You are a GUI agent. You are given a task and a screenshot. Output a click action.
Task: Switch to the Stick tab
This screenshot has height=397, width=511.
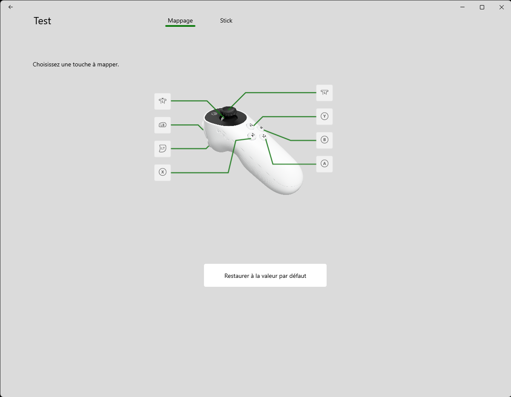tap(226, 21)
